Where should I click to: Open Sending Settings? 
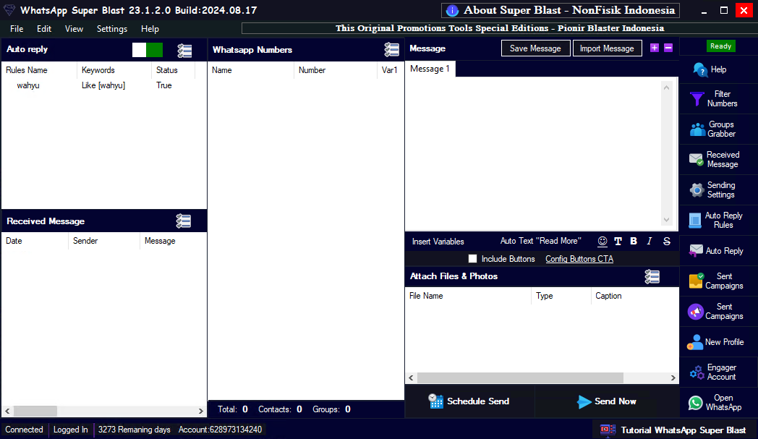point(718,190)
